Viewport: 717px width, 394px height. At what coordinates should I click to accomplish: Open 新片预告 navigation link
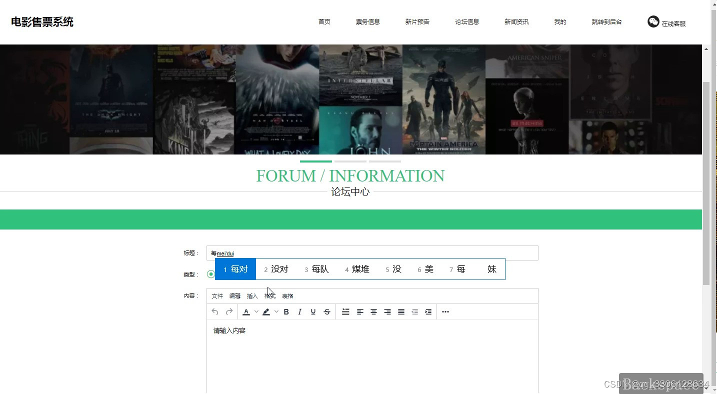click(x=417, y=22)
